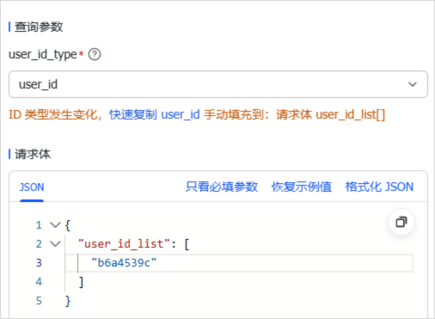435x319 pixels.
Task: Click the 请求体 section heading
Action: (33, 154)
